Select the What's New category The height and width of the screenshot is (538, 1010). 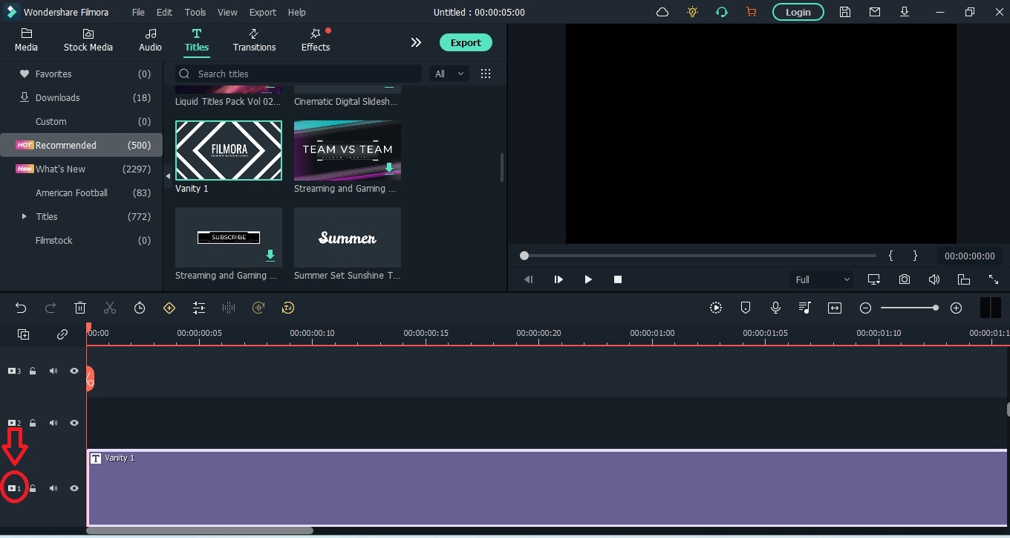click(x=81, y=169)
